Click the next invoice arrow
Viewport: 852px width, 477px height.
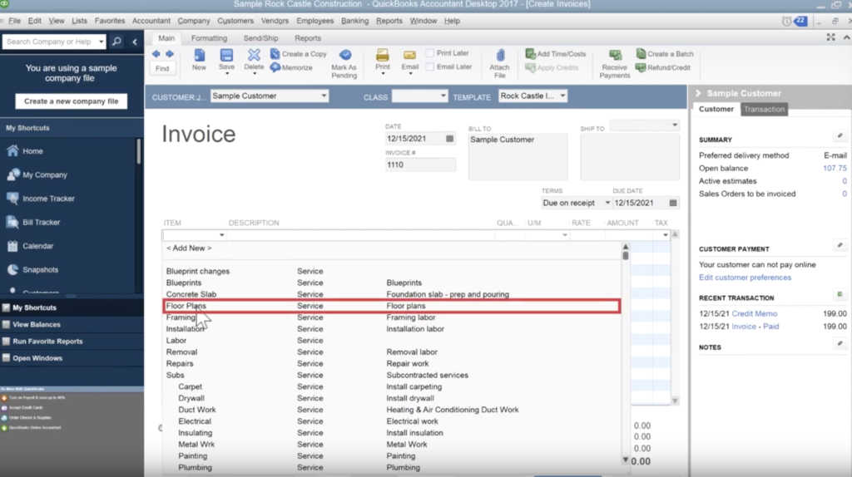170,54
